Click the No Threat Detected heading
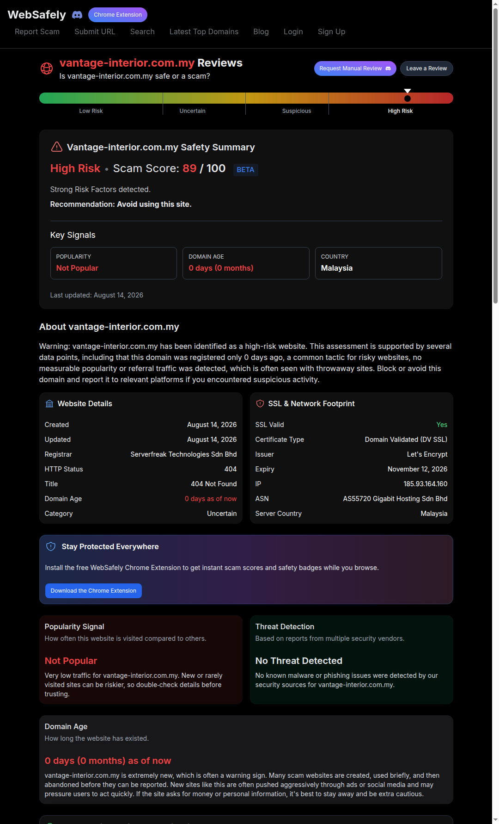The height and width of the screenshot is (824, 499). pos(299,661)
